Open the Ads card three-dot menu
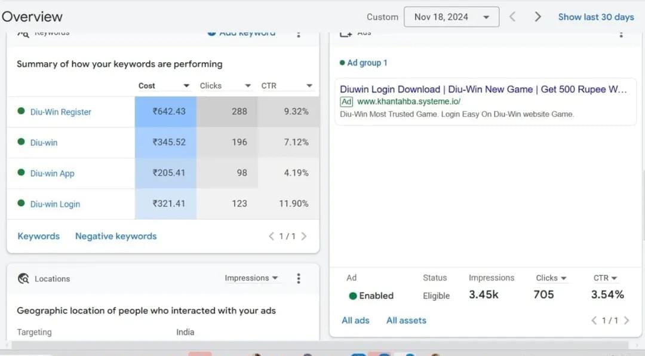The height and width of the screenshot is (356, 645). pyautogui.click(x=621, y=33)
